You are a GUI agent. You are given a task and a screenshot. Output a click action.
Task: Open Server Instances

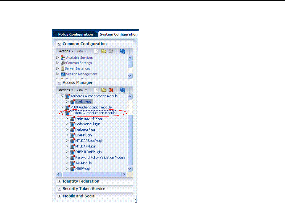pos(77,69)
